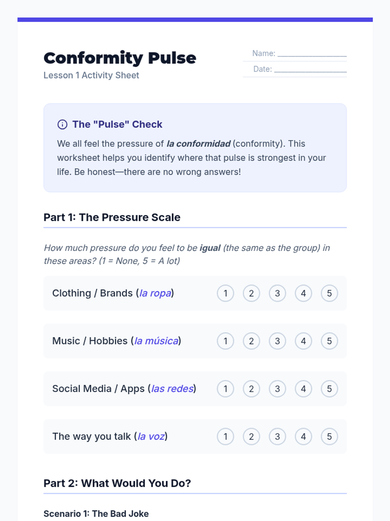Image resolution: width=390 pixels, height=521 pixels.
Task: Mark rating 4 for Social Media / Apps
Action: (303, 389)
